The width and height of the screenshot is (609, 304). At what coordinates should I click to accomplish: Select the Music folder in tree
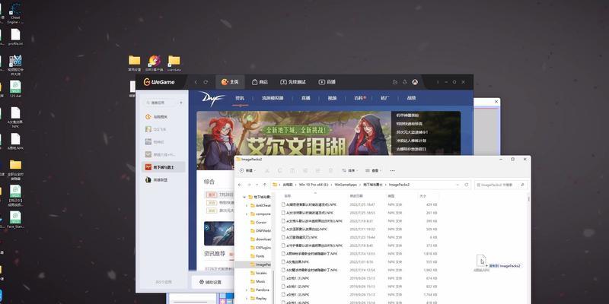coord(260,281)
